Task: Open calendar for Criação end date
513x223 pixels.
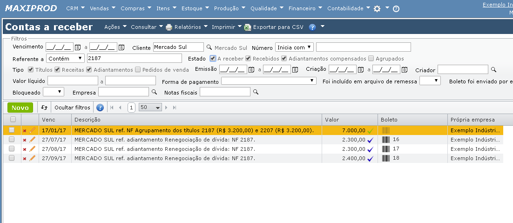Action: [x=405, y=70]
